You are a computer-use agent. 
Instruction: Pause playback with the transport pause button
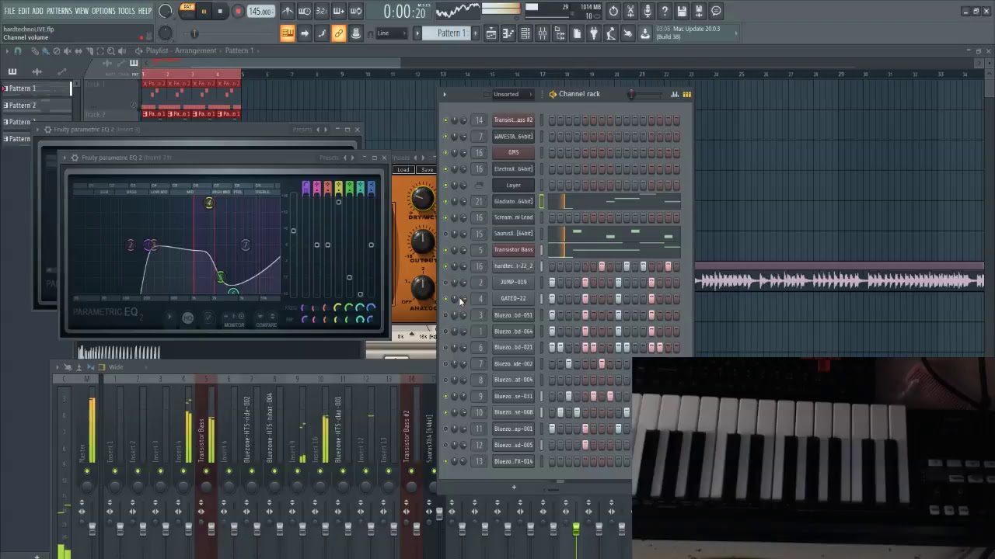[x=204, y=11]
